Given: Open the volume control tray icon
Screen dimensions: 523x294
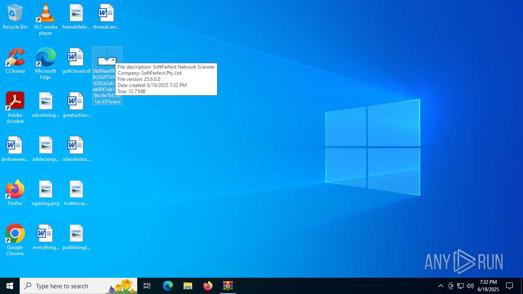Looking at the screenshot, I should tap(470, 286).
